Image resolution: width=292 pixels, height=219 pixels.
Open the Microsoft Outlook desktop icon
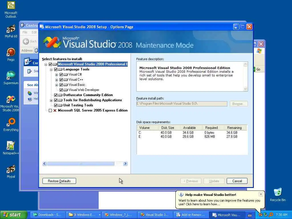[11, 10]
